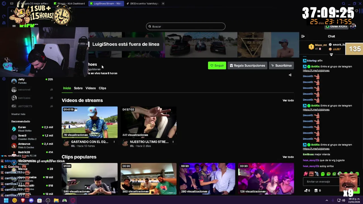The image size is (363, 204).
Task: Open recommended channel Soez3
Action: click(x=32, y=137)
